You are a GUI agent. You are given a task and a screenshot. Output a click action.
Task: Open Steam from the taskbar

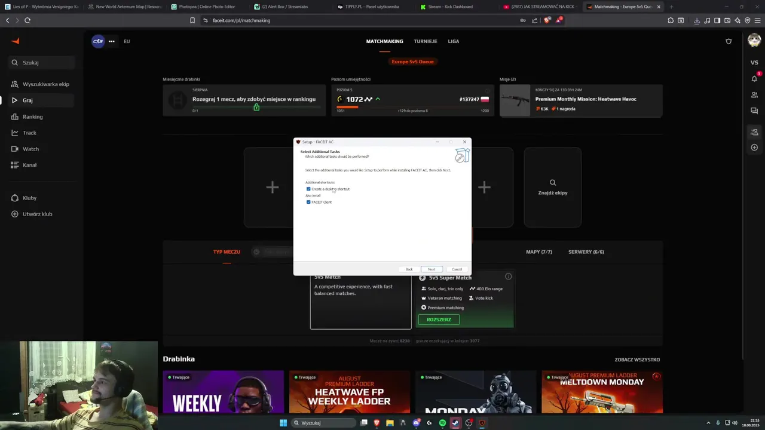pos(455,423)
